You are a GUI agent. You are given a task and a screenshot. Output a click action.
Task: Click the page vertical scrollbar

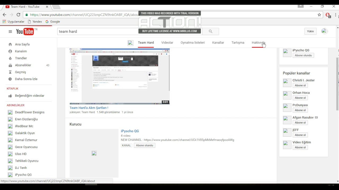click(337, 84)
